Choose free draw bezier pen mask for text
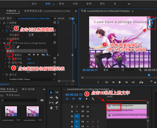The image size is (157, 128). [x=18, y=47]
